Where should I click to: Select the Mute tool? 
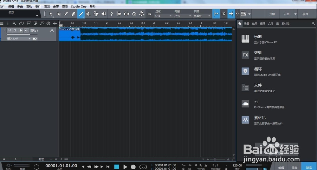(x=88, y=14)
